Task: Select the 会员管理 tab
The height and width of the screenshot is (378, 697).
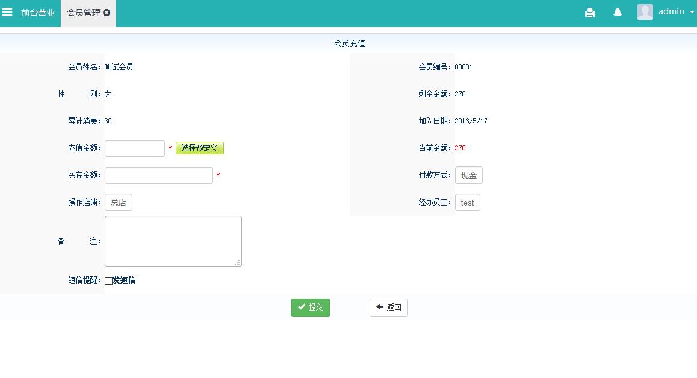Action: click(83, 13)
